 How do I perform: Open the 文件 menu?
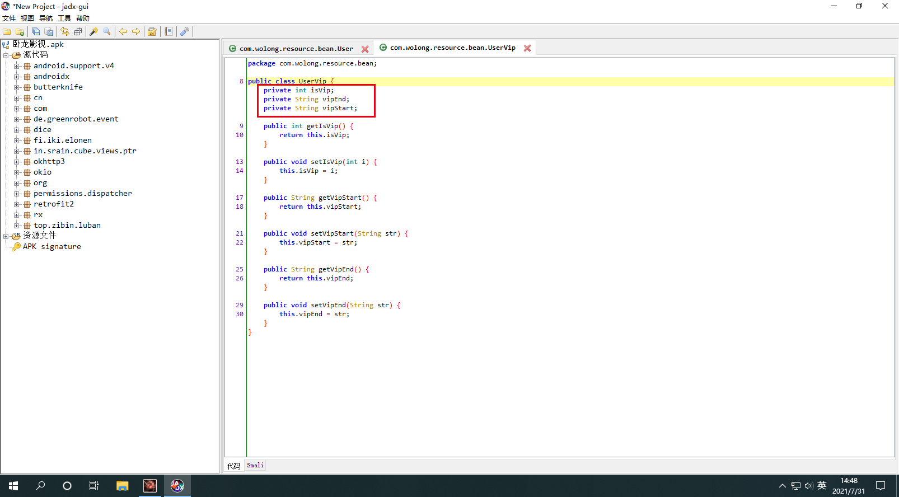click(9, 18)
